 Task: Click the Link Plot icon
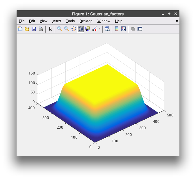coord(107,29)
